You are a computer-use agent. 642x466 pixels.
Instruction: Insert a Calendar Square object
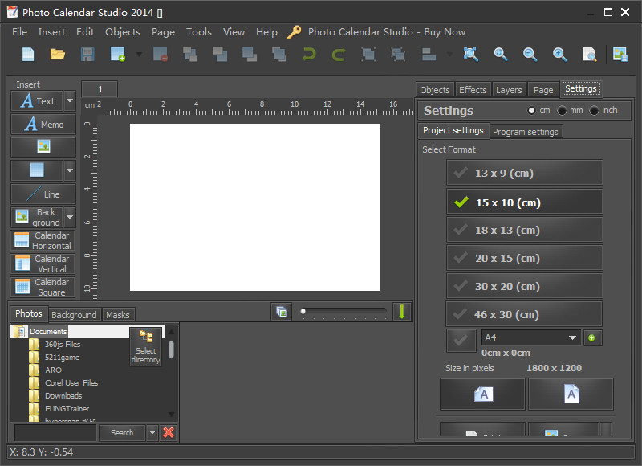click(43, 287)
